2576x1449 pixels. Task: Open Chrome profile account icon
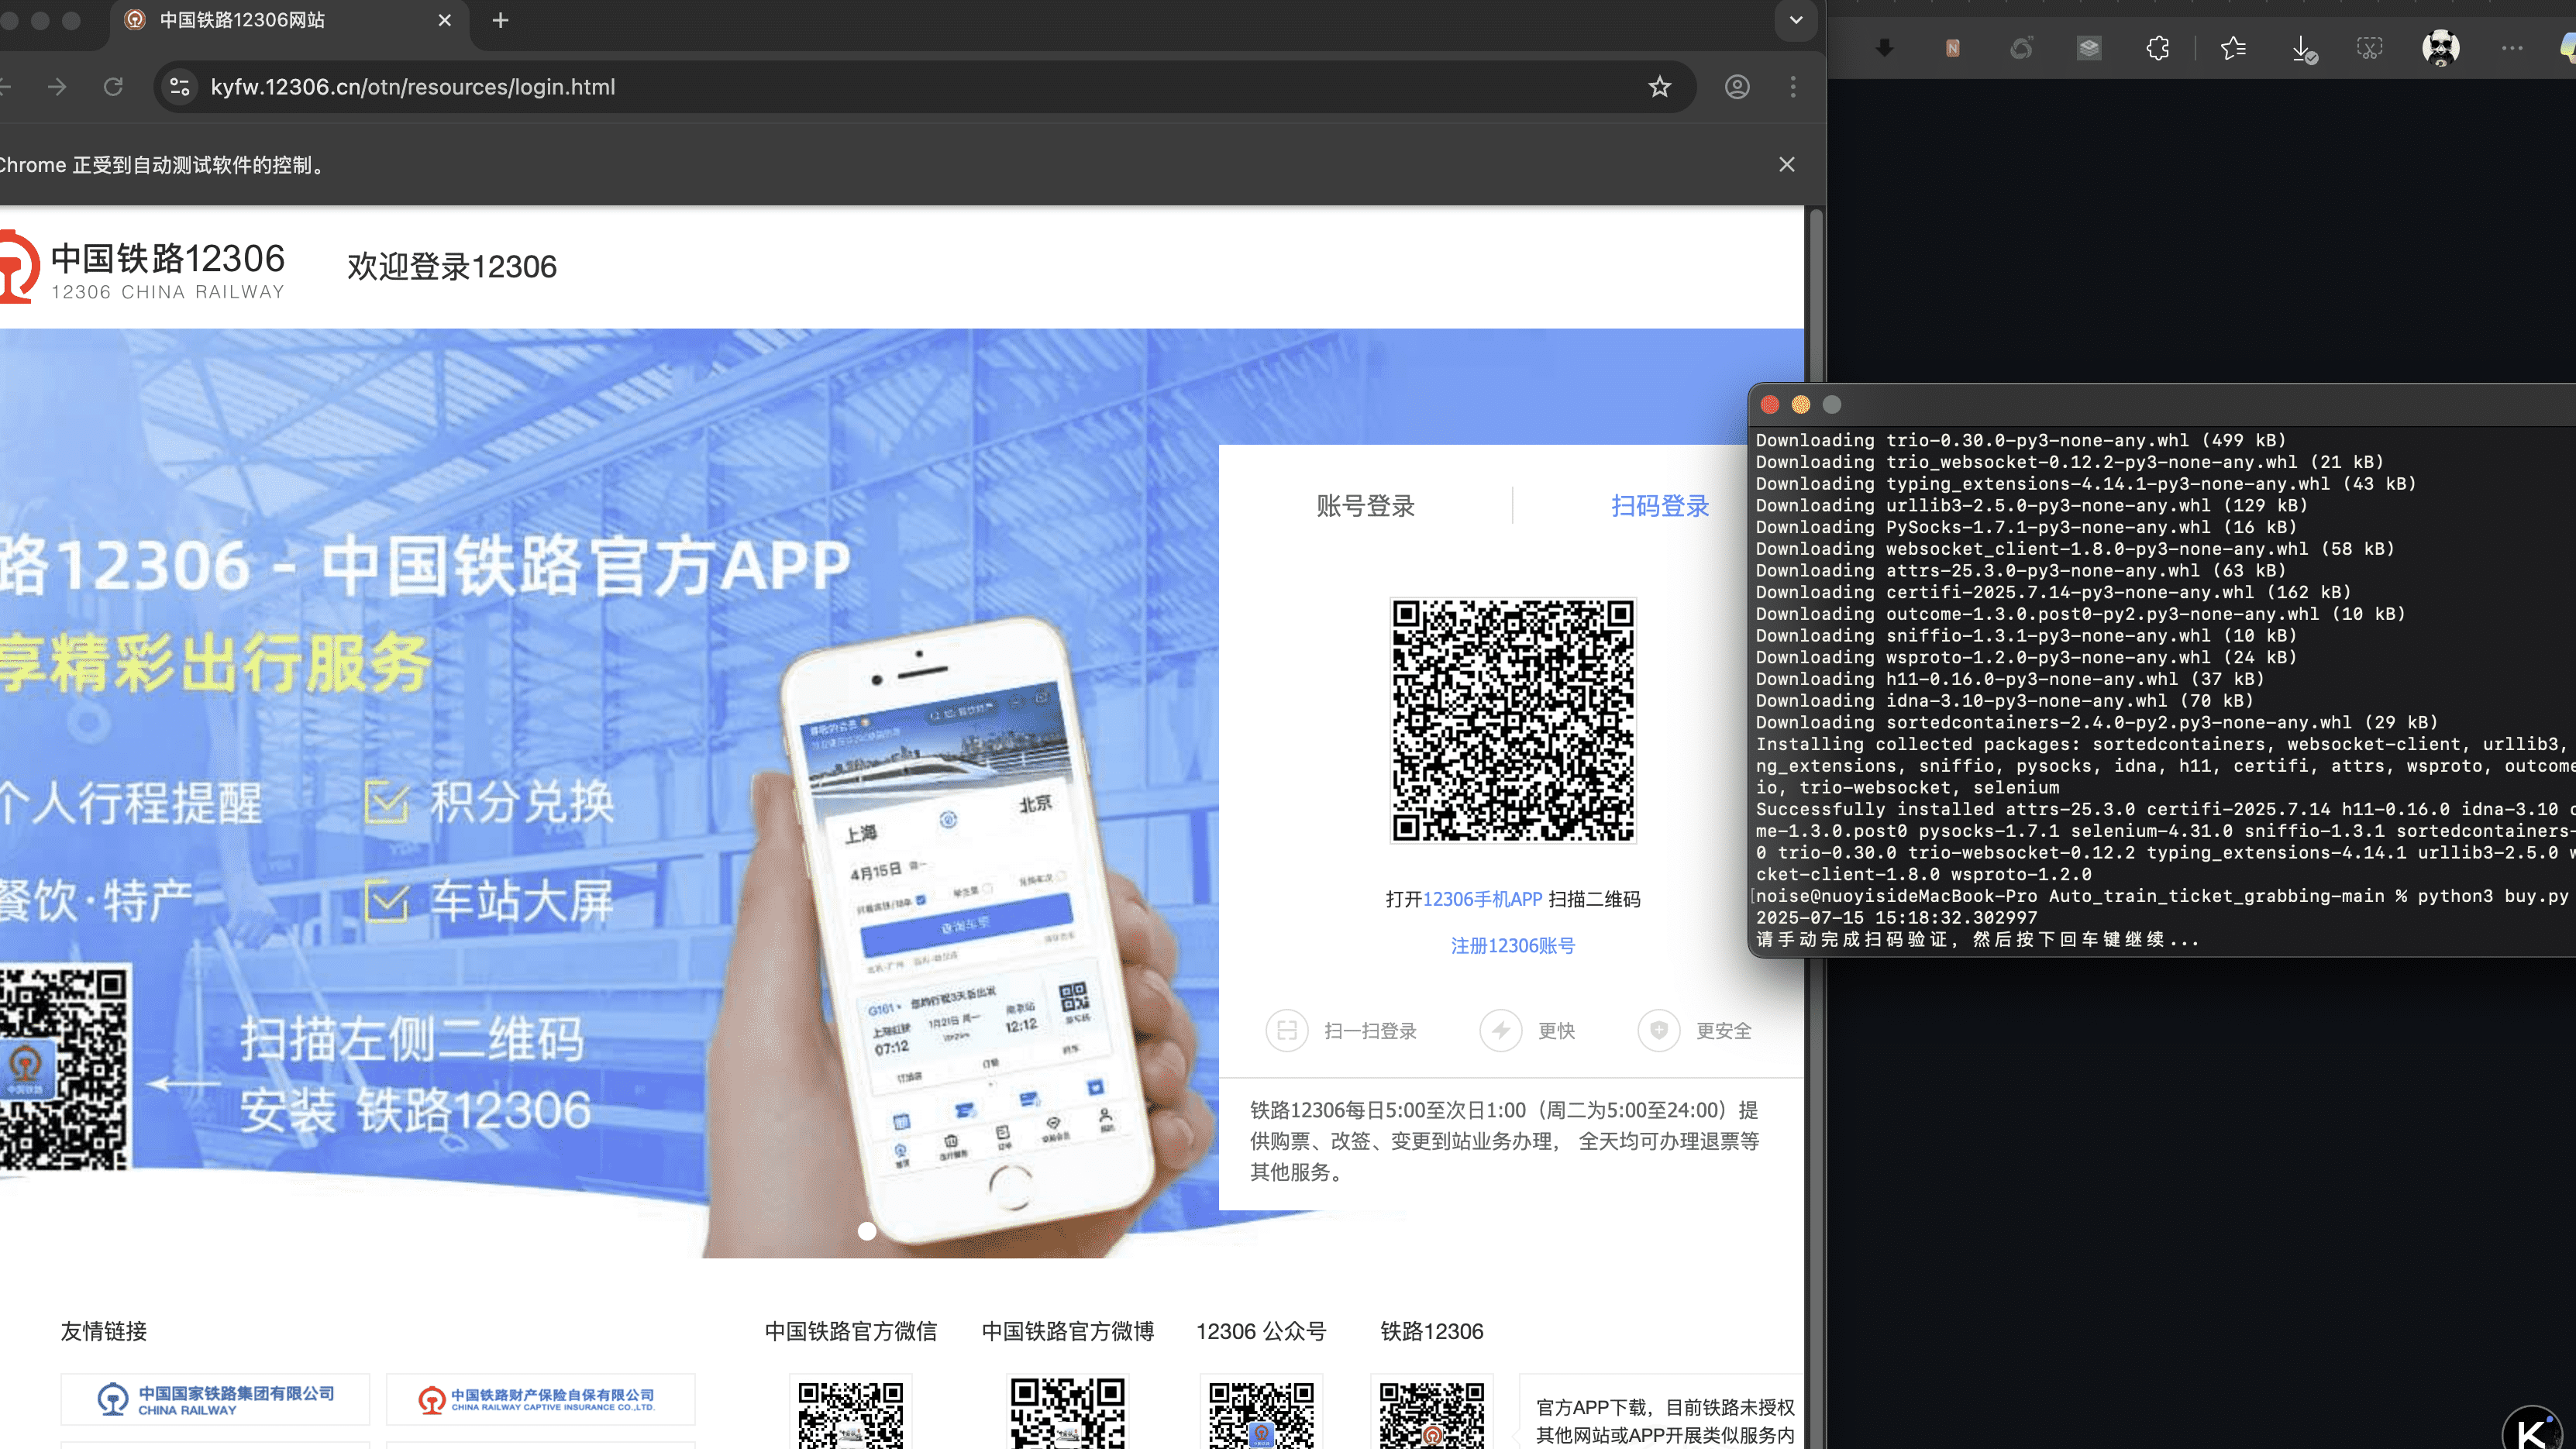[x=1737, y=87]
